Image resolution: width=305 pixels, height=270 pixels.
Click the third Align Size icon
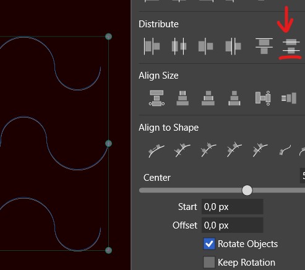pos(208,98)
